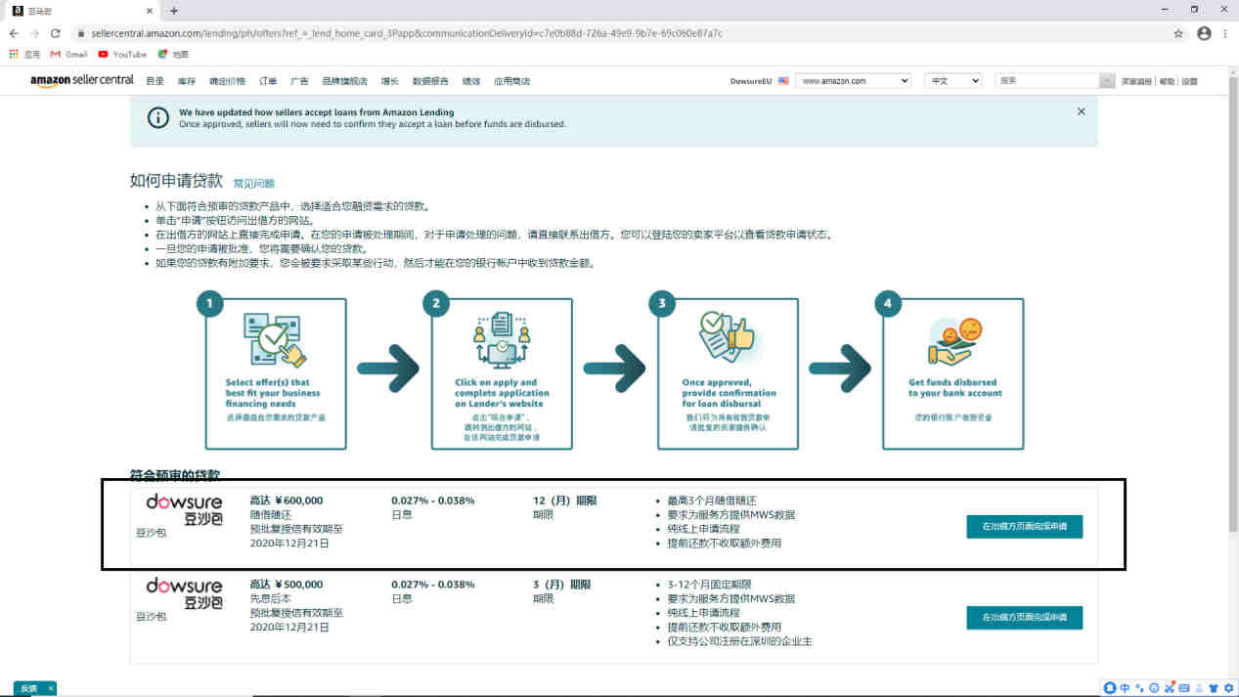Open the IME soft keyboard icon
This screenshot has width=1239, height=697.
click(1184, 688)
